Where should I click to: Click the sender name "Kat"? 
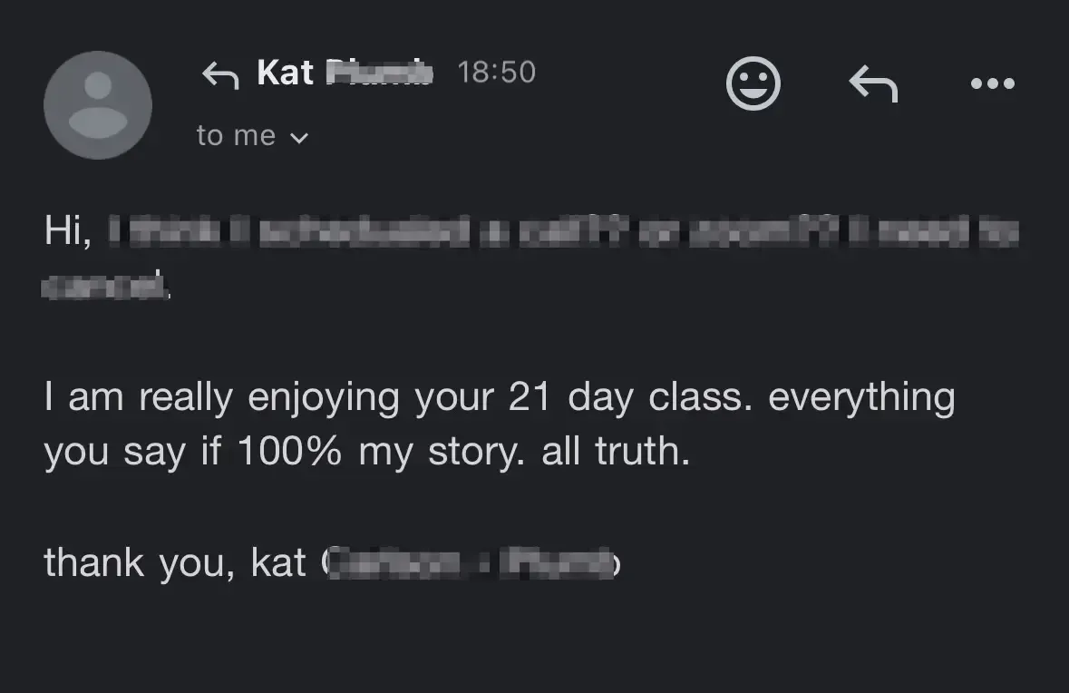click(285, 73)
